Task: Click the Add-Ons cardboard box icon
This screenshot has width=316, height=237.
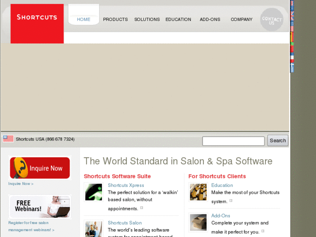Action: 198,223
